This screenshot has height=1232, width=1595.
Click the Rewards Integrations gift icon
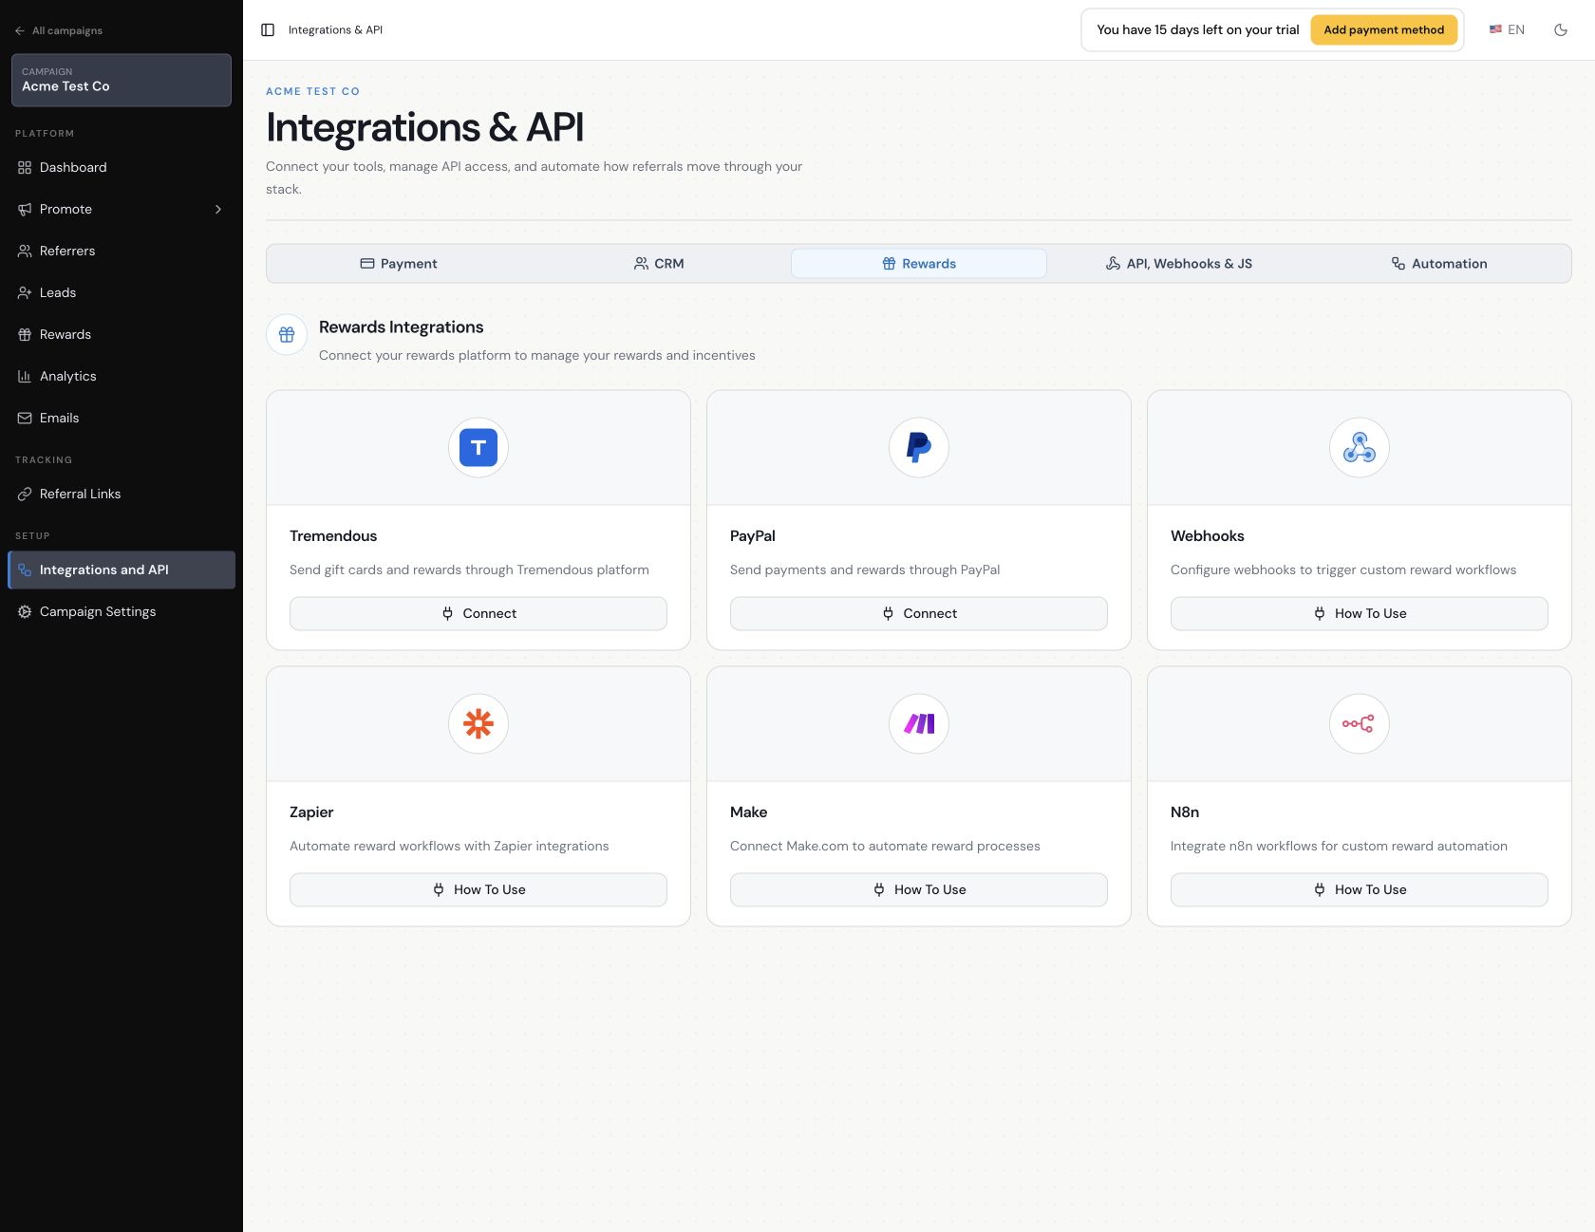[287, 335]
